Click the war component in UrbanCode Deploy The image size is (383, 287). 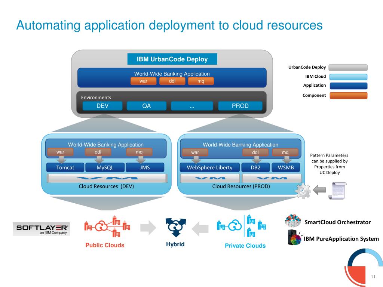point(143,81)
